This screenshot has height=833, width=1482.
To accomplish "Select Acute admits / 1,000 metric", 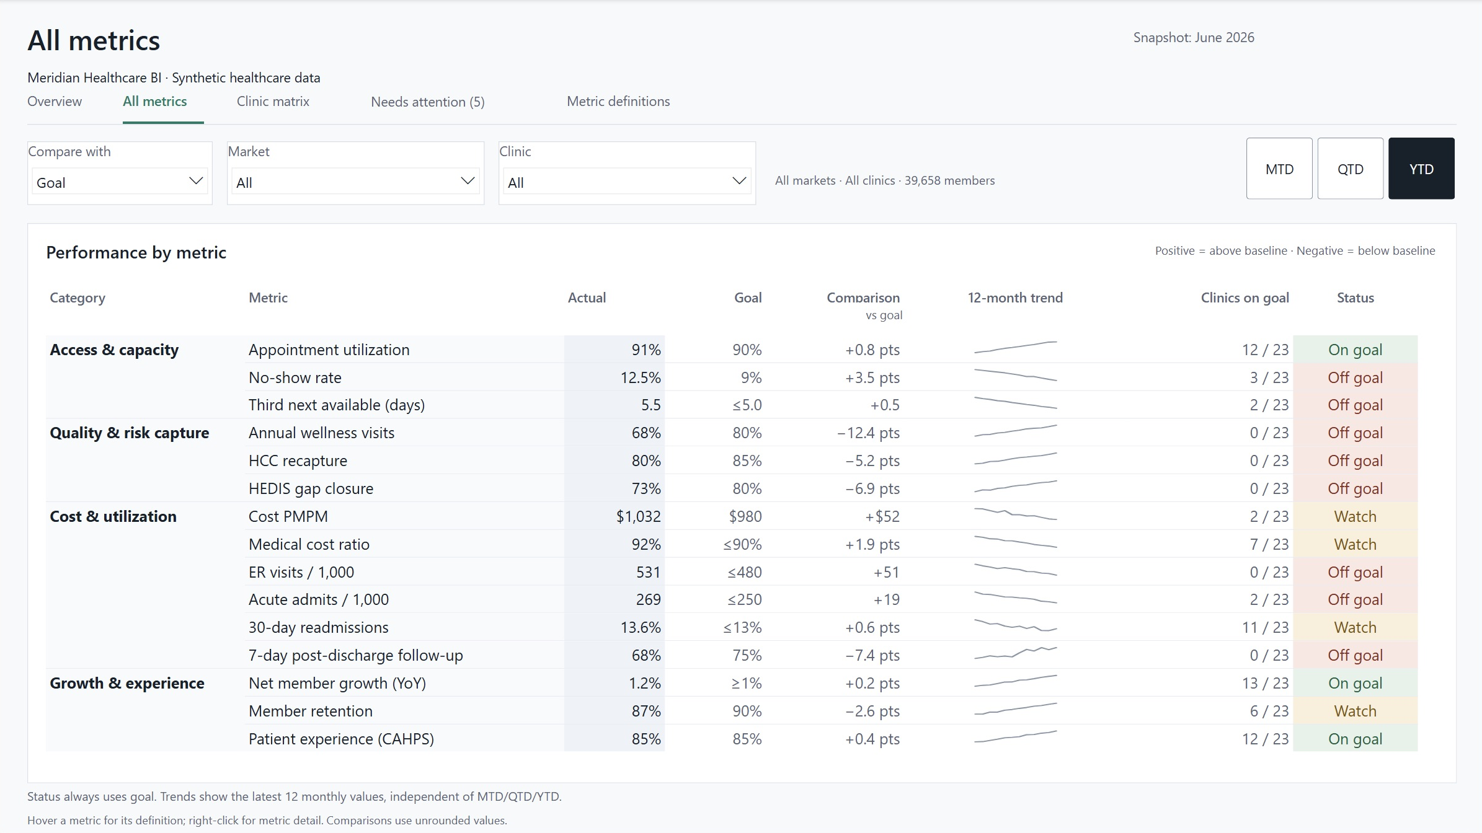I will [319, 600].
